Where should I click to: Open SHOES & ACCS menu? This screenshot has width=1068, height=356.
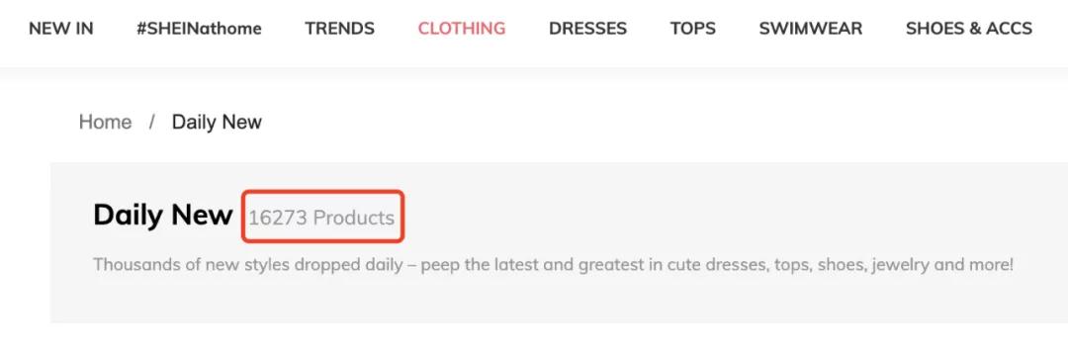(968, 29)
